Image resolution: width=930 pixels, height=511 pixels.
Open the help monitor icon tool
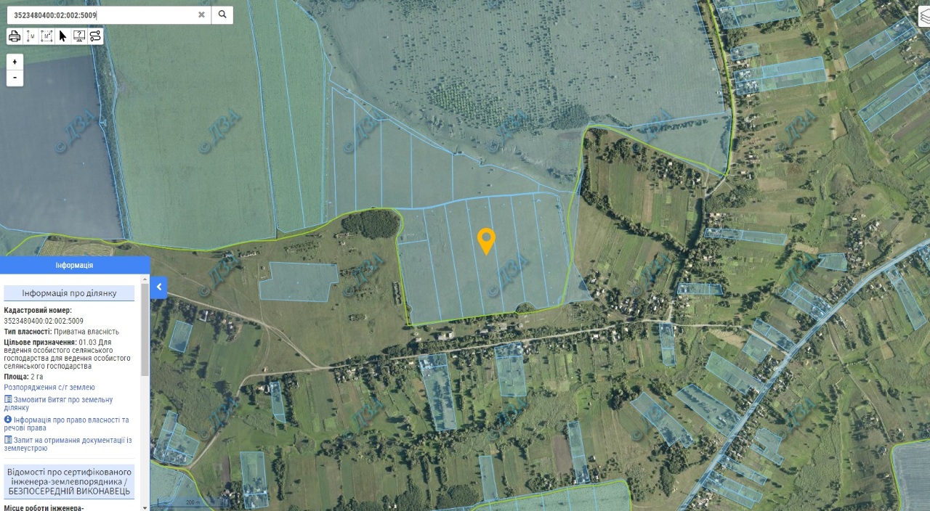point(78,36)
